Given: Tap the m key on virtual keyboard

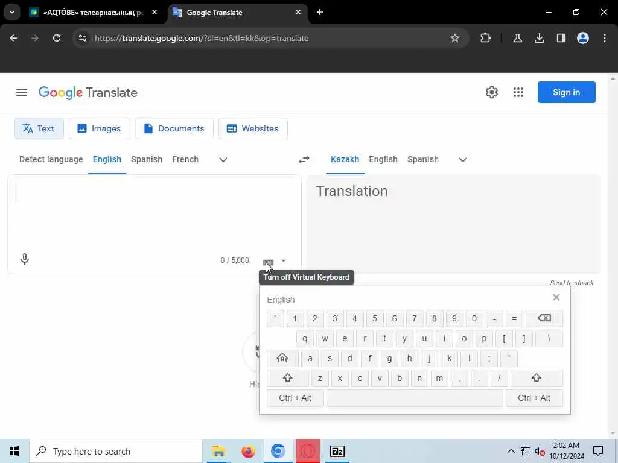Looking at the screenshot, I should pos(439,378).
